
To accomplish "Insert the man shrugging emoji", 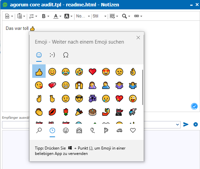I will pos(133,85).
